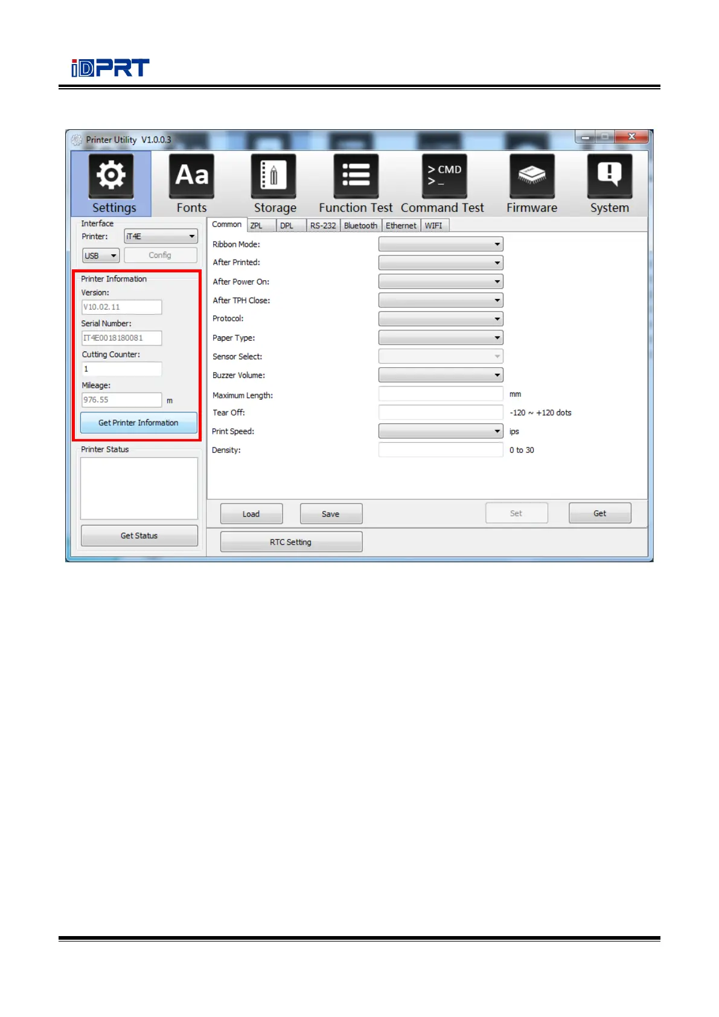Open the System alert icon
Screen dimensions: 719x1017
(x=610, y=176)
